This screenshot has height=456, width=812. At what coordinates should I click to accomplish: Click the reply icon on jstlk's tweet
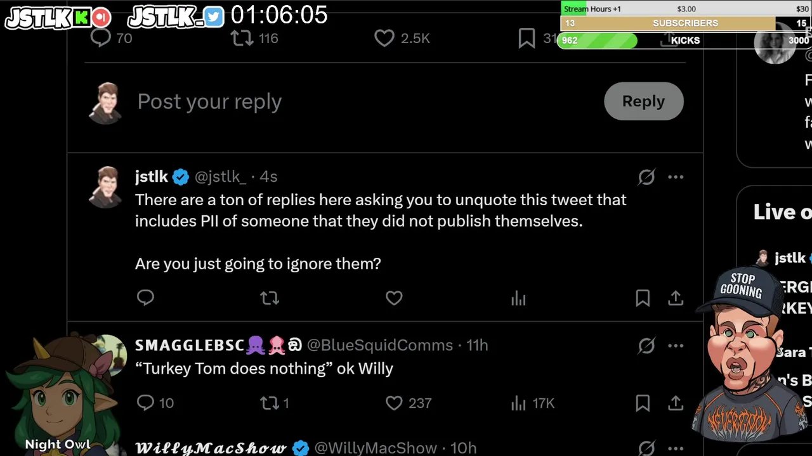pos(145,297)
